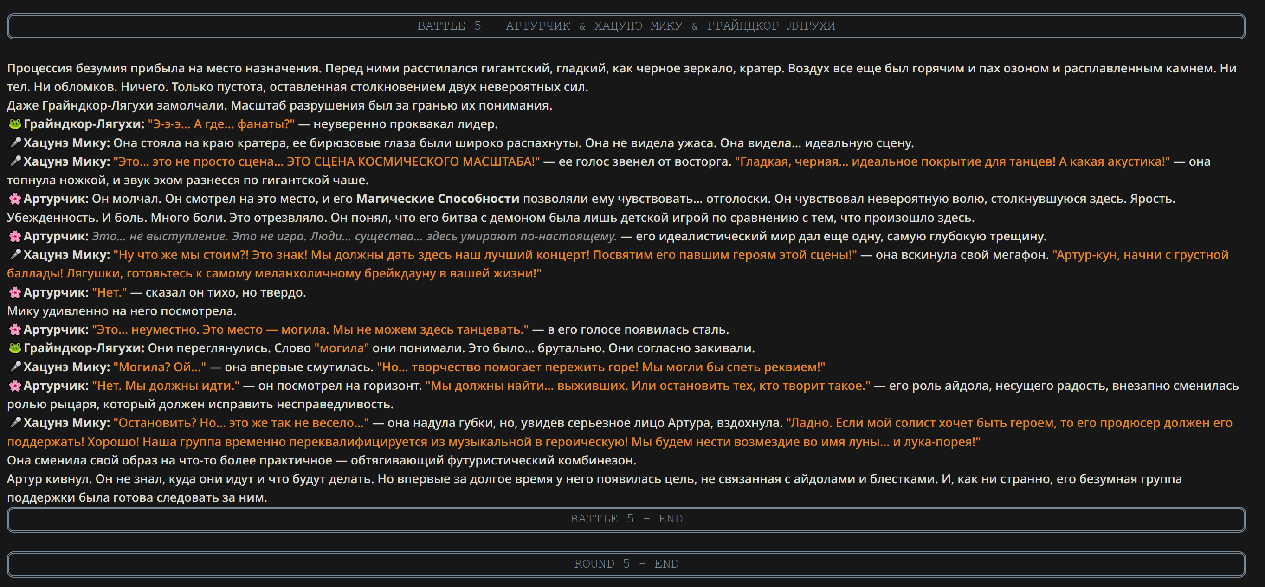Click the BATTLE 5 header banner
The image size is (1265, 587).
coord(626,26)
